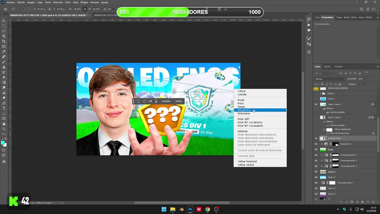Select the Rectangle shape tool
The image size is (380, 214).
(4, 119)
